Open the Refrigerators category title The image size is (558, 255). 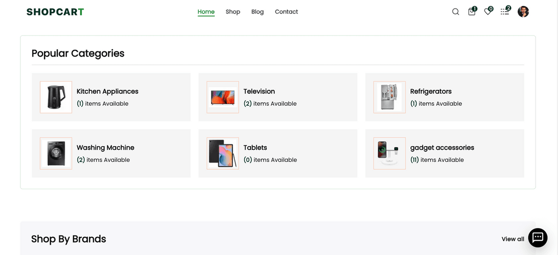point(431,91)
